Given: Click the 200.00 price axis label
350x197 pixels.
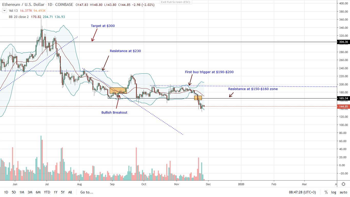Looking at the screenshot, I should coord(344,84).
